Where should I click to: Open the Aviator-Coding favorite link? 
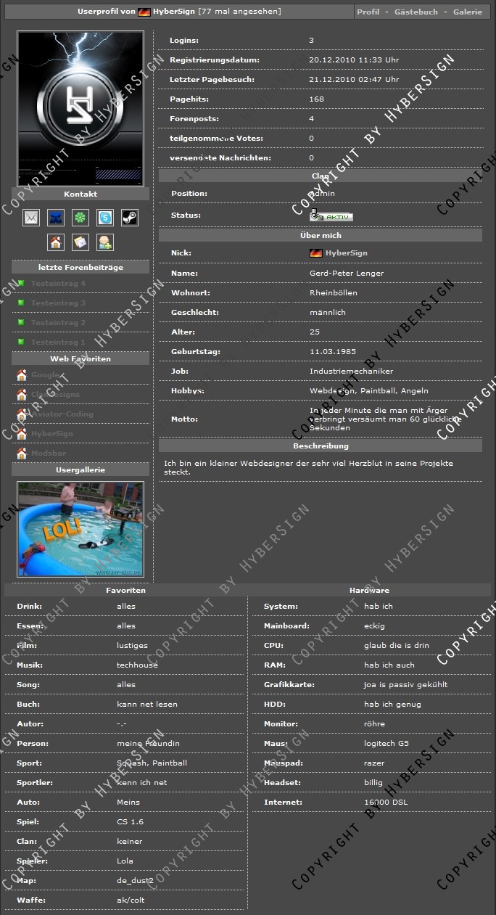[62, 414]
